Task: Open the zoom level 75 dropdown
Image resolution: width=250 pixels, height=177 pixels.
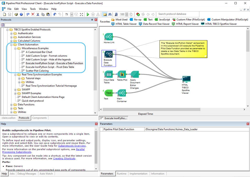Action: tap(72, 14)
